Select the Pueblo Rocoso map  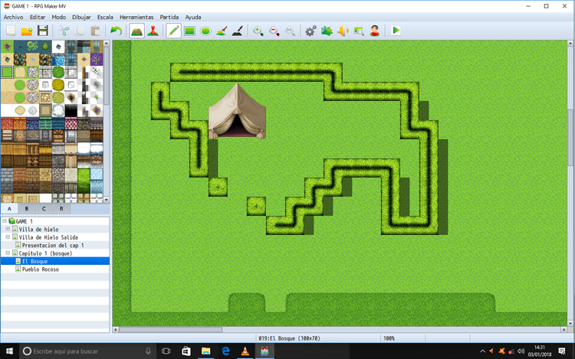click(40, 269)
